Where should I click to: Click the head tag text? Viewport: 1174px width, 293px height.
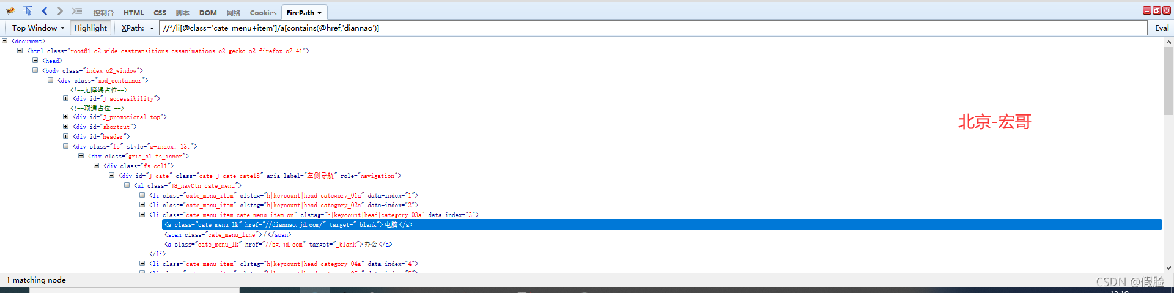click(x=53, y=61)
